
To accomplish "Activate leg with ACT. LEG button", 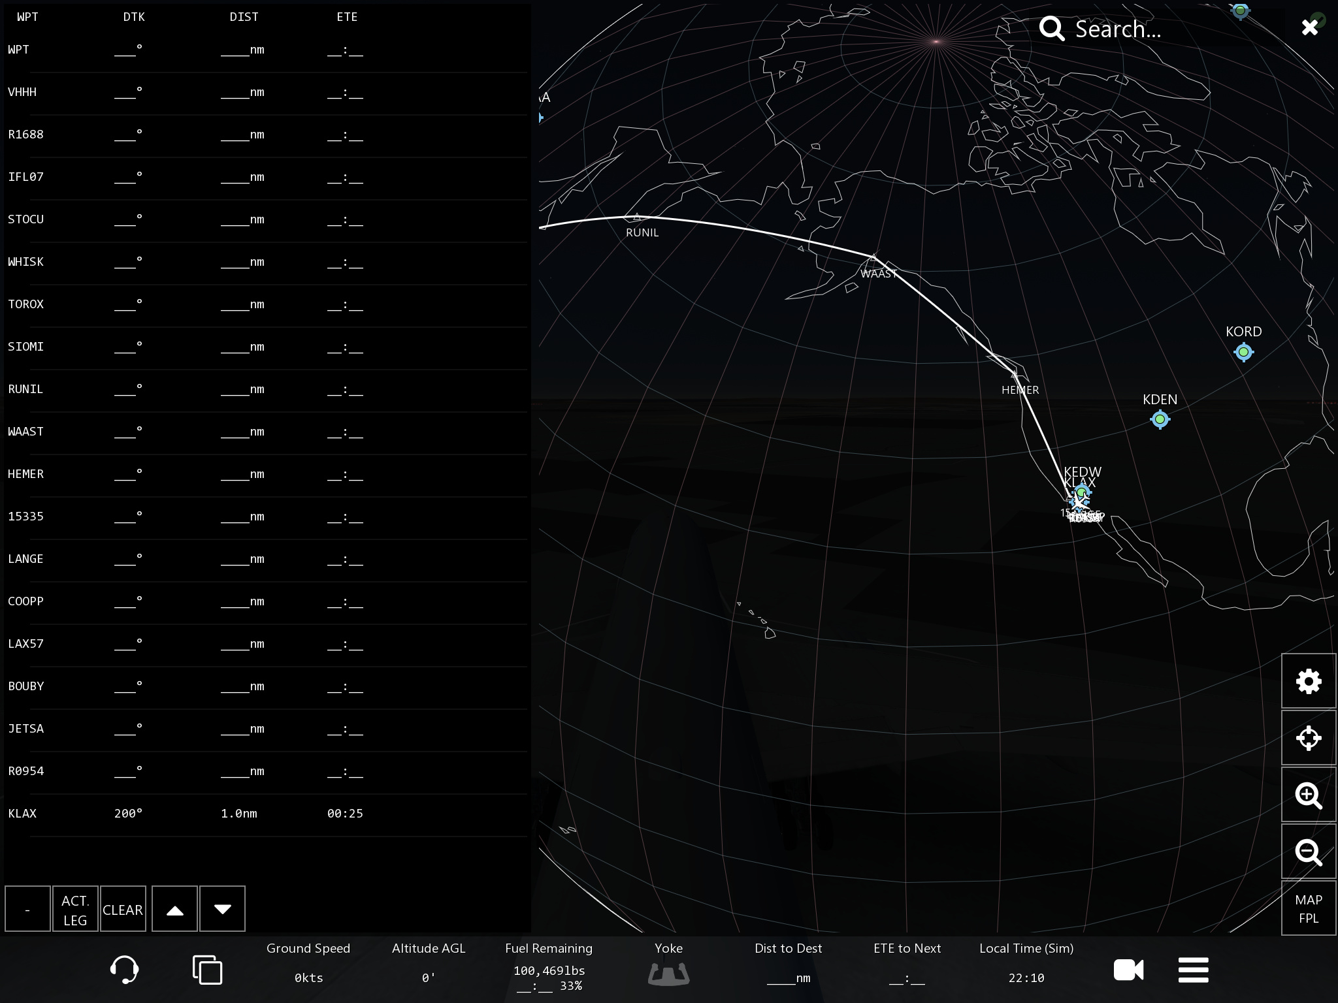I will tap(75, 909).
